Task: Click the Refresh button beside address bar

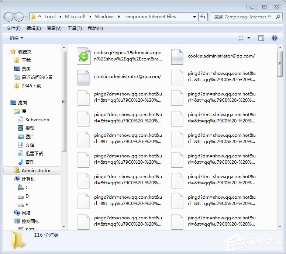Action: click(203, 17)
